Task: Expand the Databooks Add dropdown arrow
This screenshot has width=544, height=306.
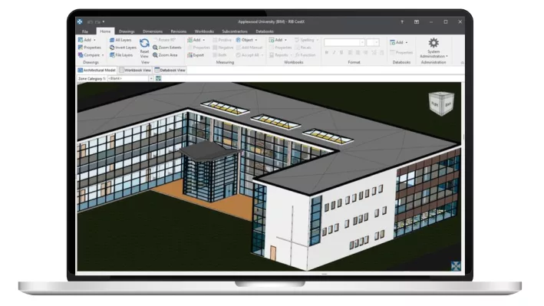Action: [406, 43]
